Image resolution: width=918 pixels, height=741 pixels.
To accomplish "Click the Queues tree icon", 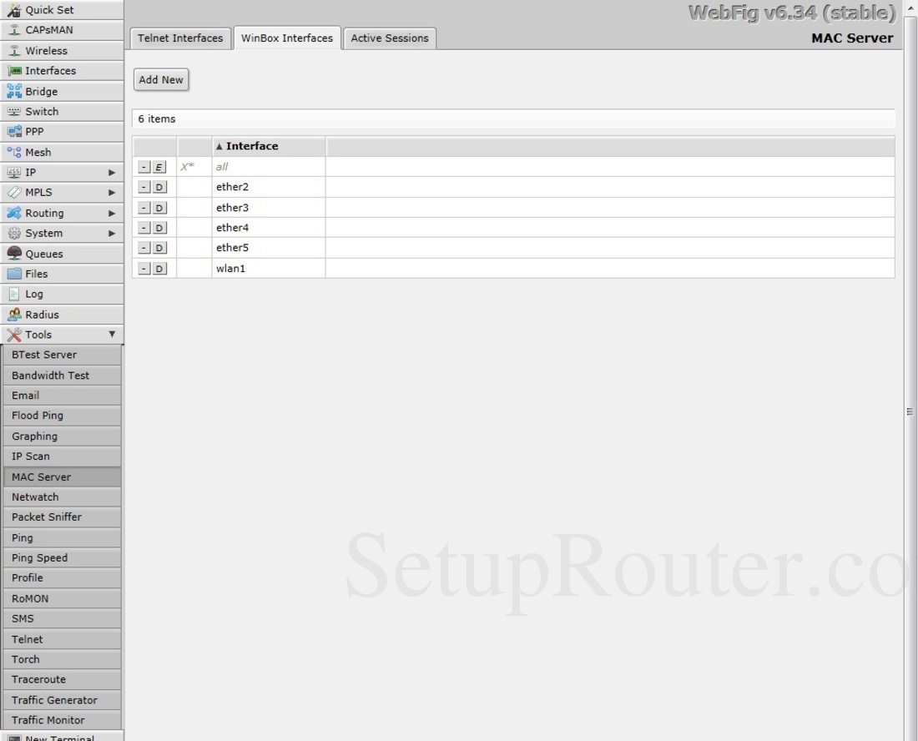I will pyautogui.click(x=14, y=254).
